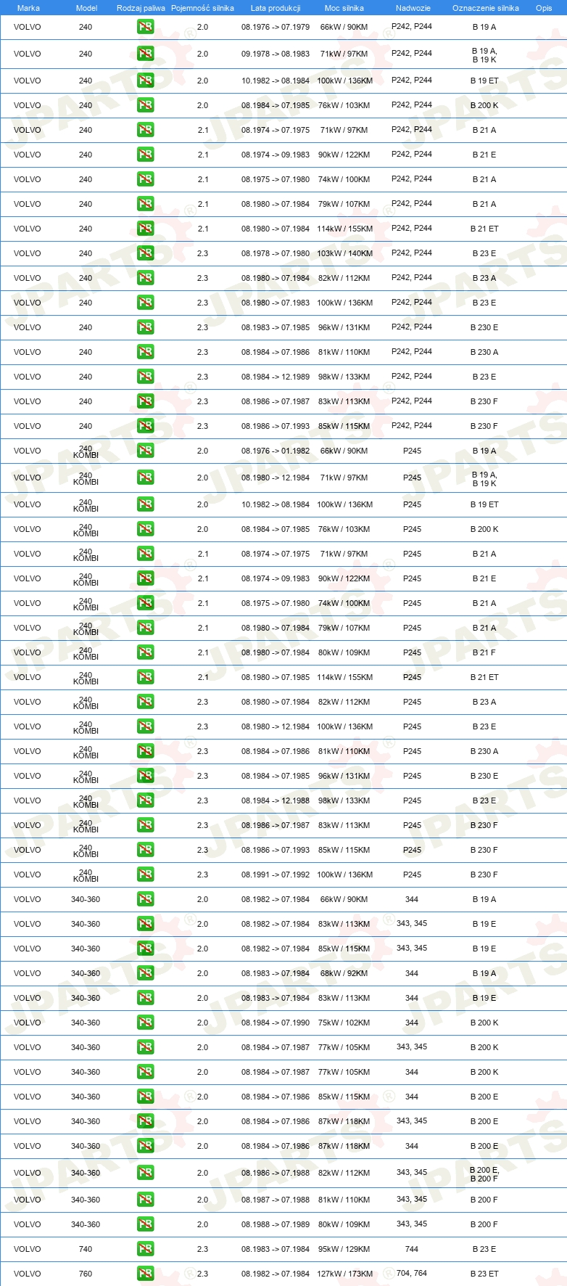This screenshot has height=1286, width=567.
Task: Click VOLVO in the 740 row
Action: pos(28,1249)
